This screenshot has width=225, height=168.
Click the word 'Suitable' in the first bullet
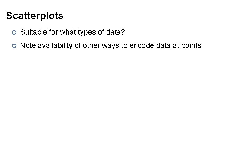point(30,31)
